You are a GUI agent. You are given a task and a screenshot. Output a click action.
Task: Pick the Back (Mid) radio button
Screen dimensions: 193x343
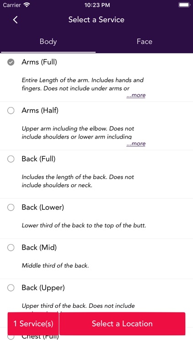[11, 247]
